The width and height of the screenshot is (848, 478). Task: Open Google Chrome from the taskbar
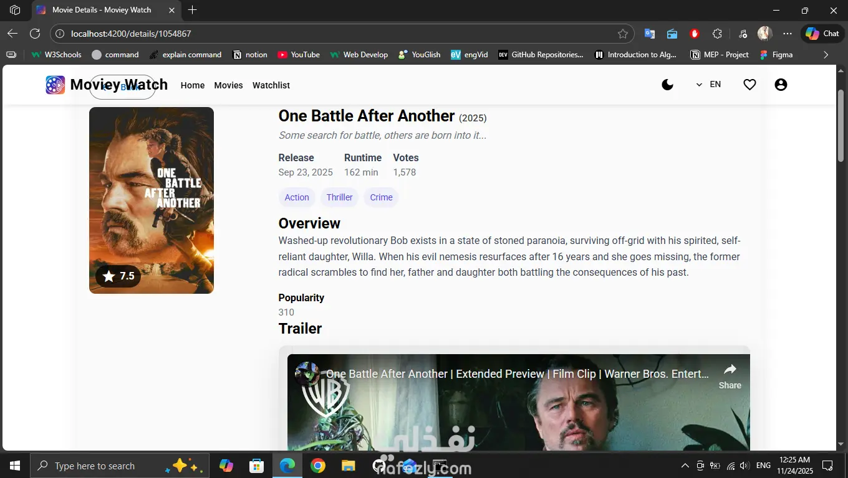(318, 466)
